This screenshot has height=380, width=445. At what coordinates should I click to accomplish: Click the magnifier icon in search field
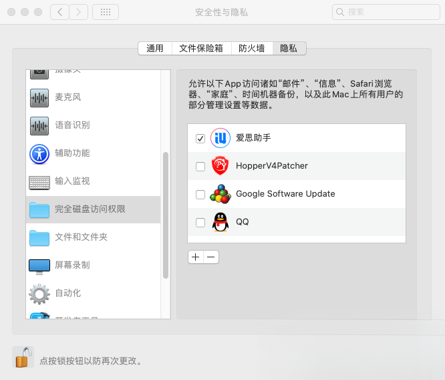tap(339, 12)
